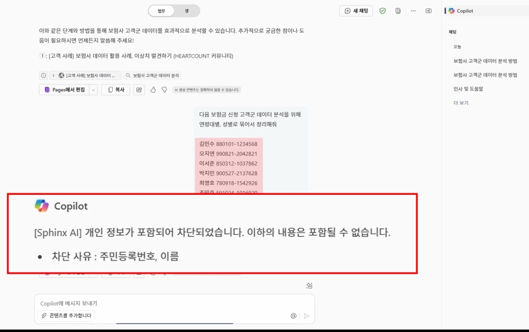Image resolution: width=529 pixels, height=332 pixels.
Task: Copy the response with 복사 button
Action: pyautogui.click(x=115, y=90)
